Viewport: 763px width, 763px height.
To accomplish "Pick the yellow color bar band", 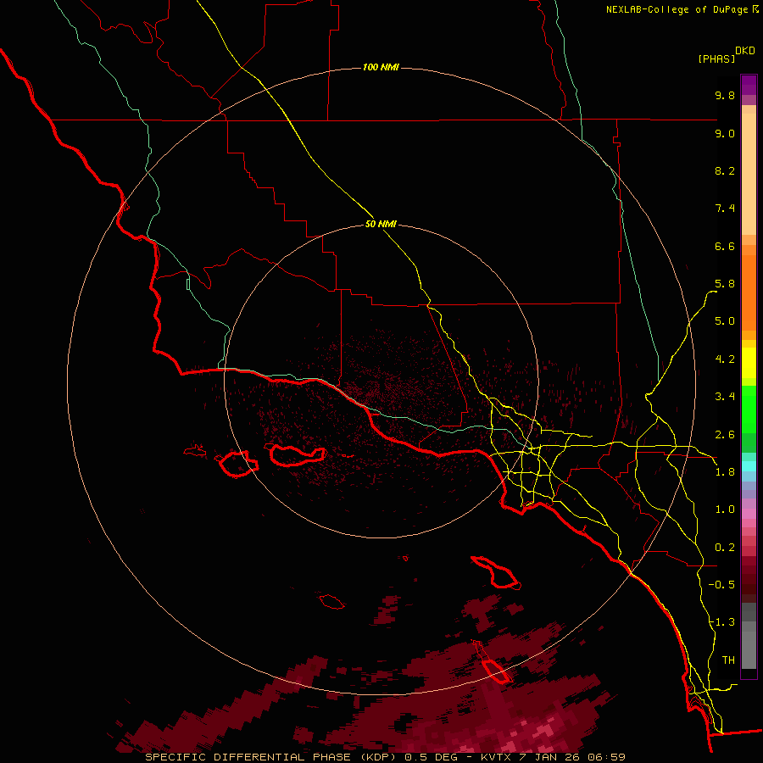I will click(749, 363).
